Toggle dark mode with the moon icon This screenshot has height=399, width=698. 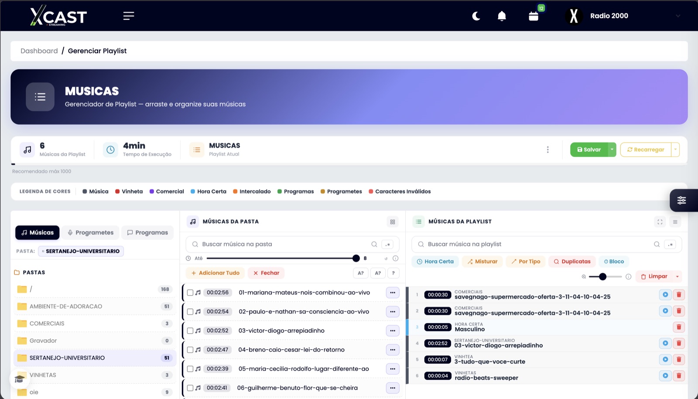(x=476, y=16)
